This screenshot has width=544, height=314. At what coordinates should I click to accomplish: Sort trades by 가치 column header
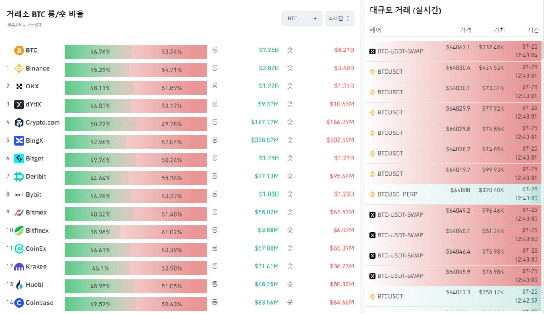pos(499,30)
